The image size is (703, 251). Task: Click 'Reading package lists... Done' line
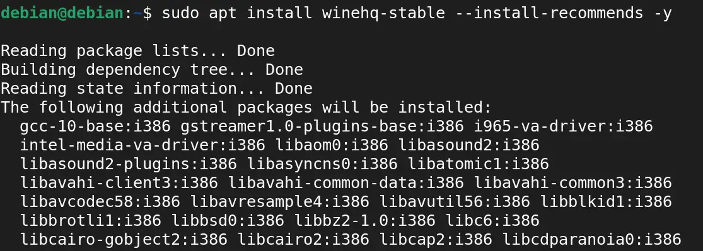pyautogui.click(x=137, y=51)
